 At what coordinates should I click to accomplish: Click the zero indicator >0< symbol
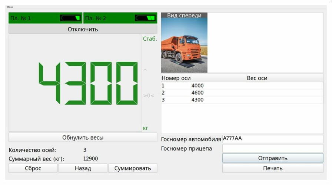click(149, 96)
